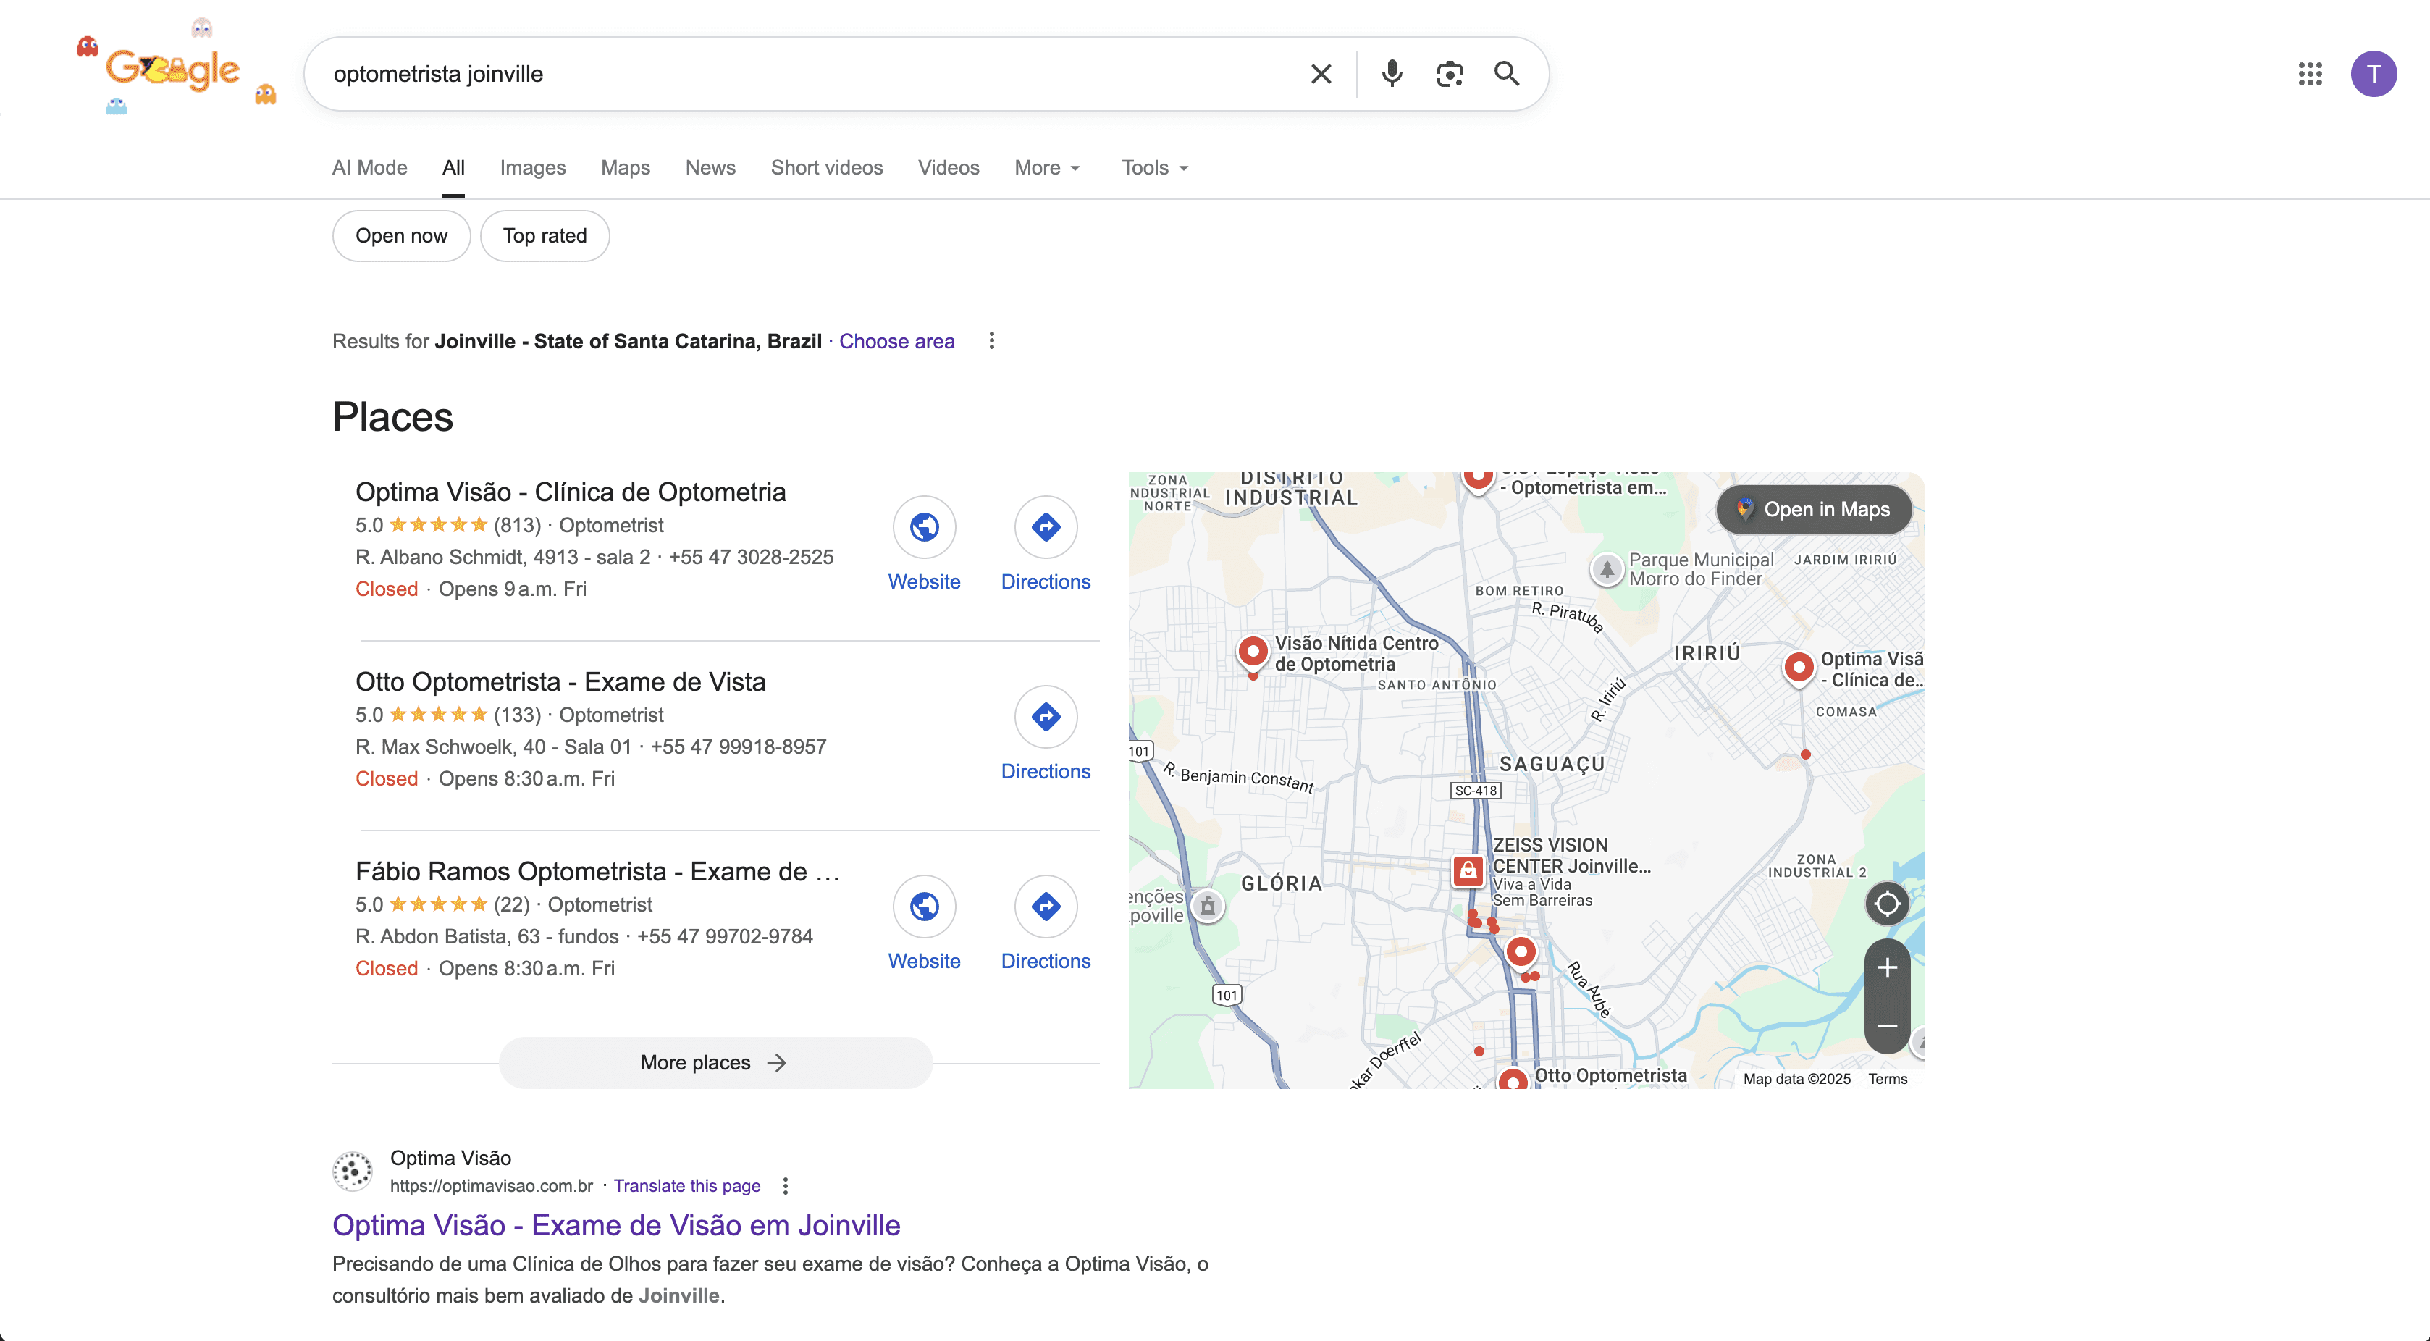This screenshot has width=2430, height=1341.
Task: Open options menu beside Choose area
Action: tap(991, 340)
